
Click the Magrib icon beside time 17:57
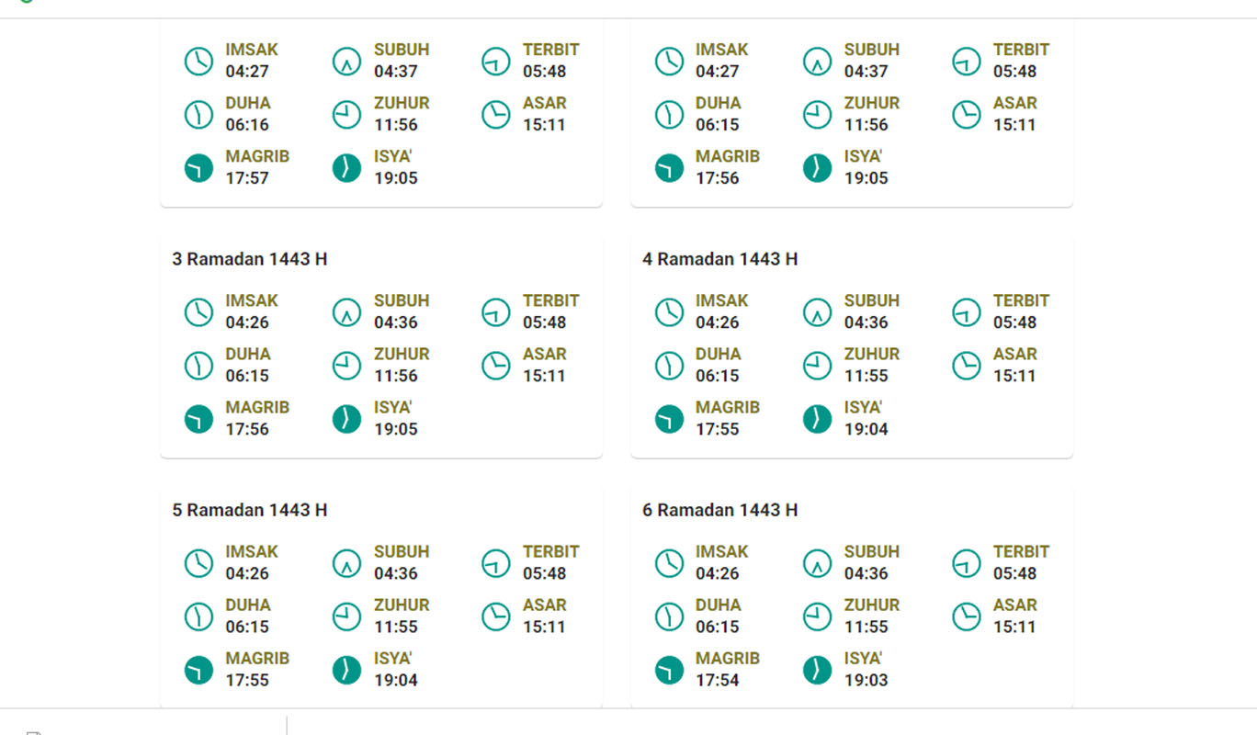click(198, 168)
